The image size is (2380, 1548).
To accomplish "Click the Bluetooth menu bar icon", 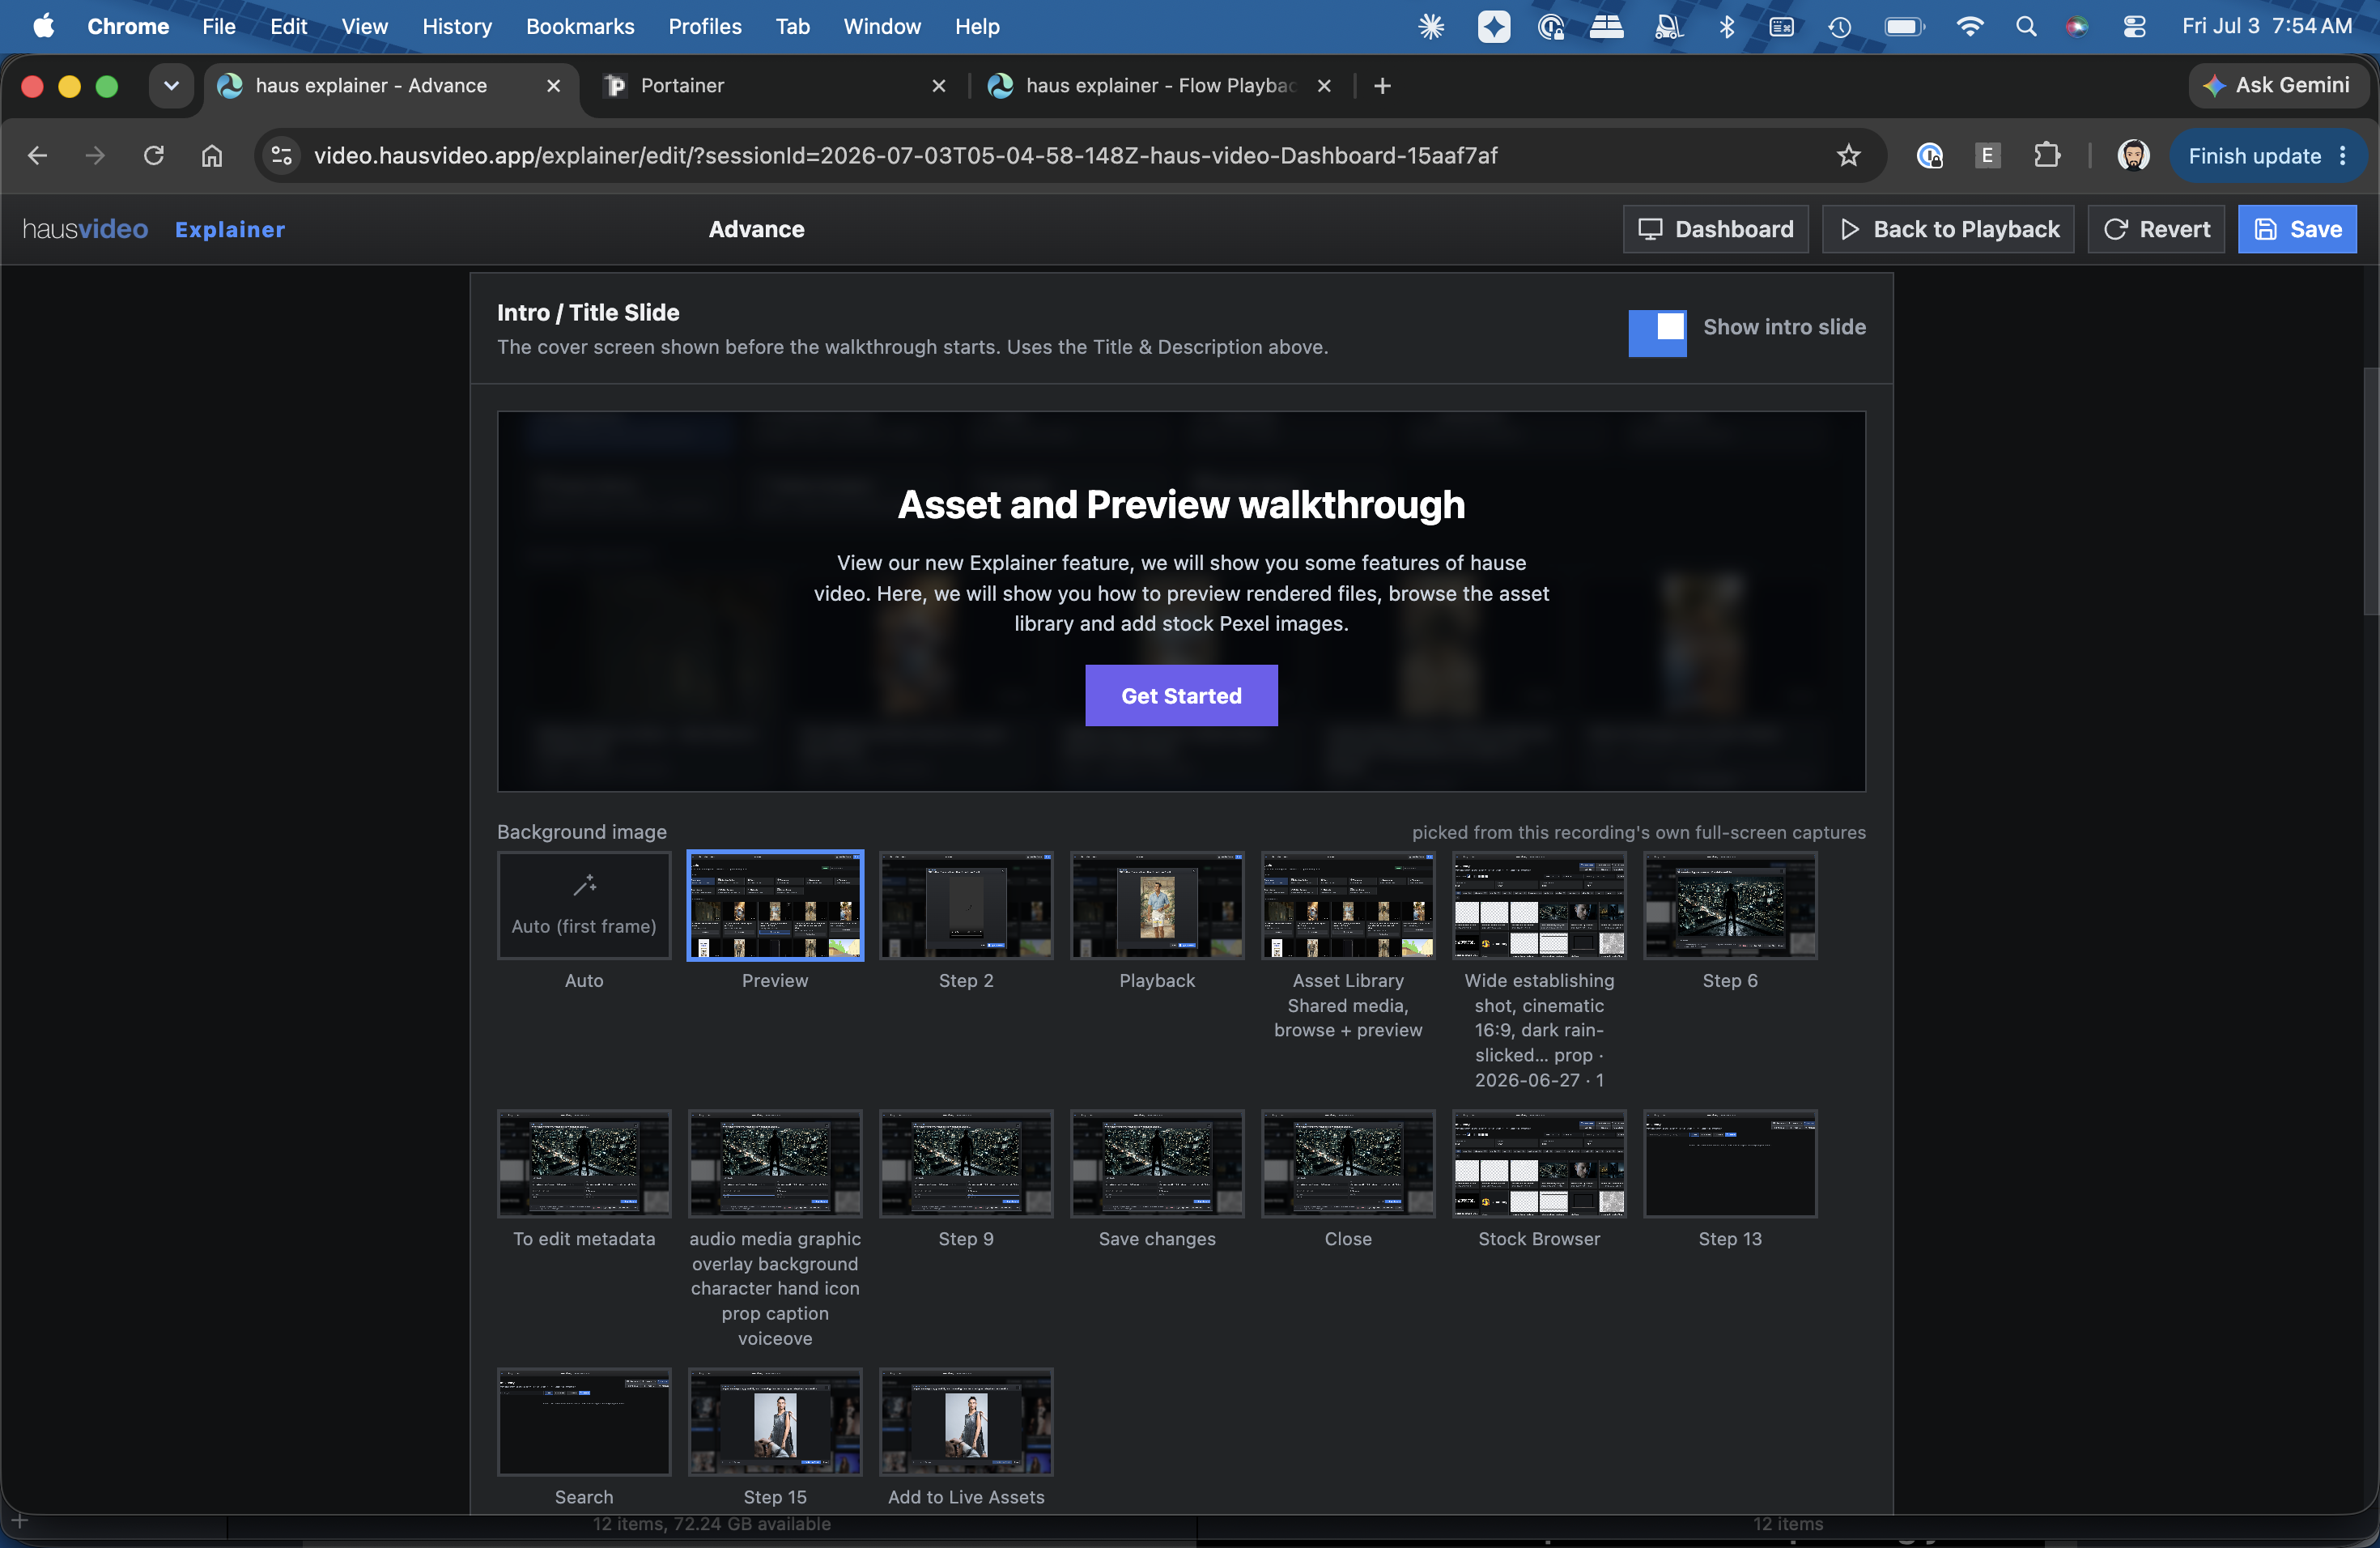I will pos(1726,26).
